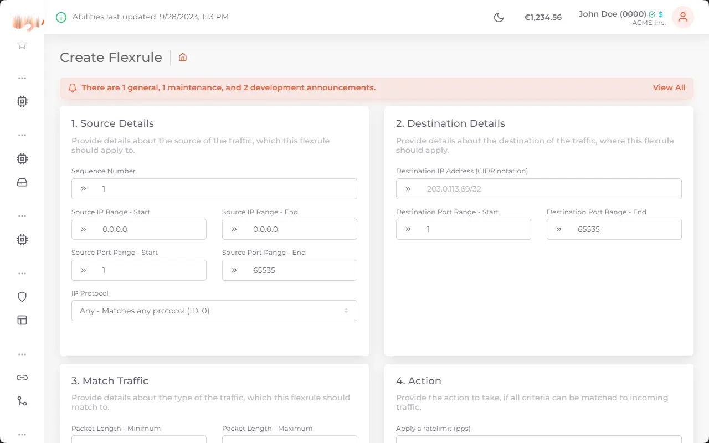Click the Destination Port Range - End field
Screen dimensions: 709x443
click(x=623, y=229)
